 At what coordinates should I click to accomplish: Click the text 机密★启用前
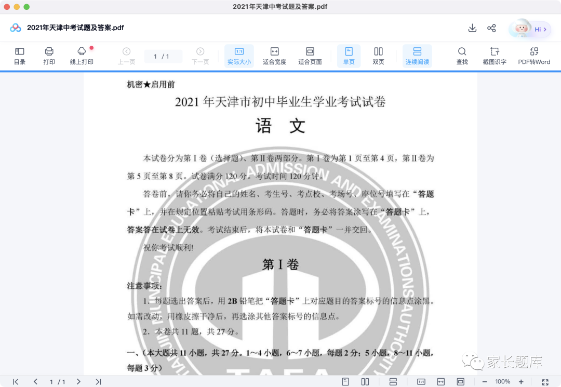(x=151, y=84)
